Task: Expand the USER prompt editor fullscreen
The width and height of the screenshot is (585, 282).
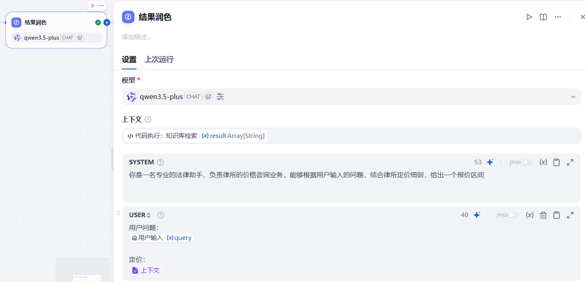Action: [x=570, y=215]
